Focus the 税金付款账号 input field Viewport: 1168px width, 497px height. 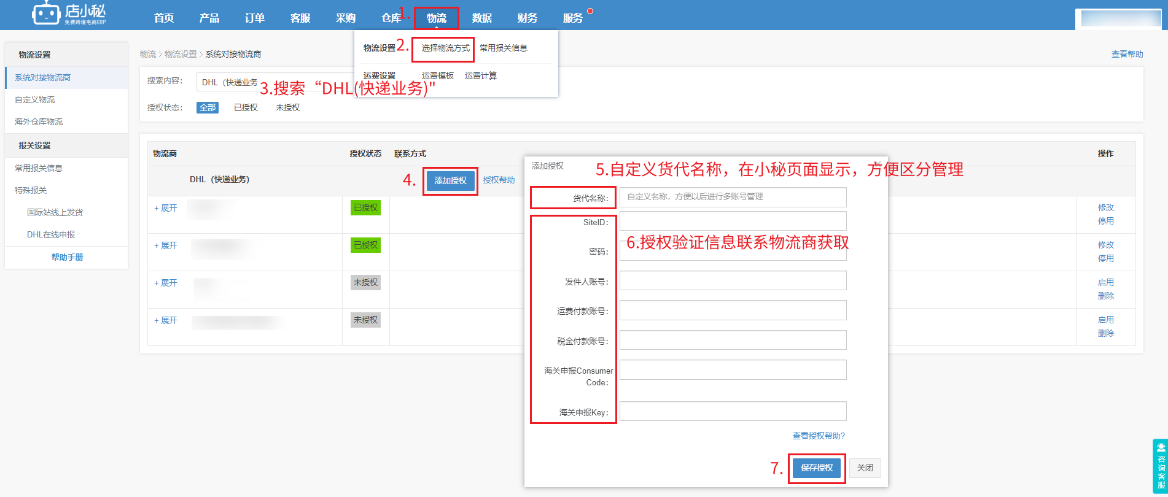point(733,340)
